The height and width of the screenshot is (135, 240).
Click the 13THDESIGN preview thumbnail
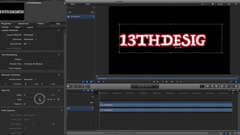(12, 12)
